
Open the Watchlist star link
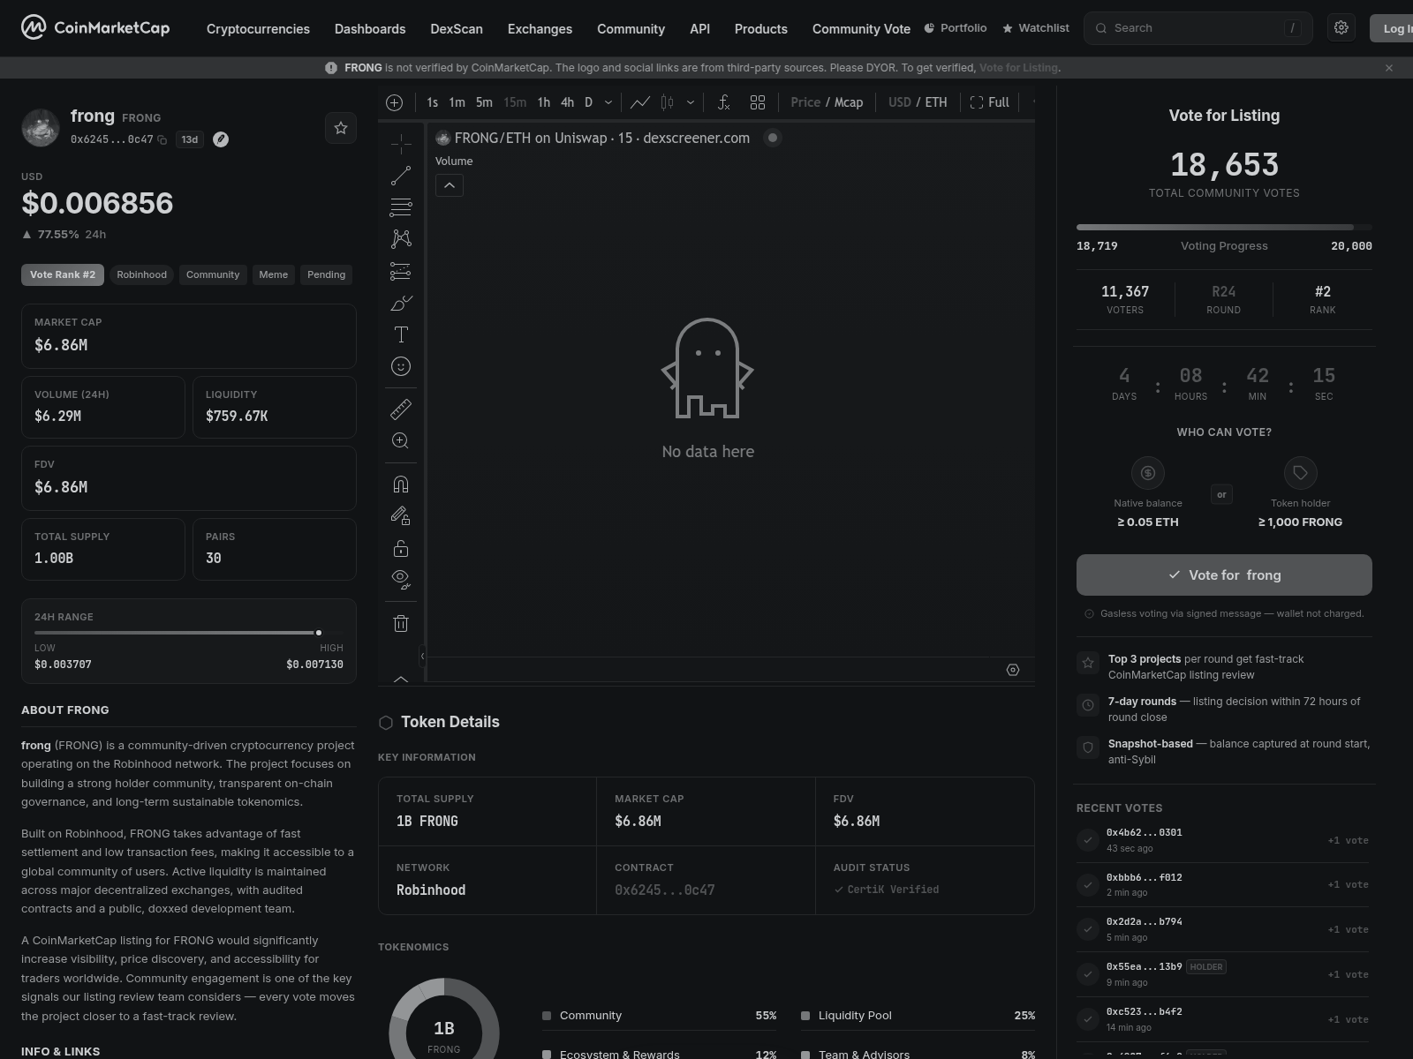click(1035, 28)
